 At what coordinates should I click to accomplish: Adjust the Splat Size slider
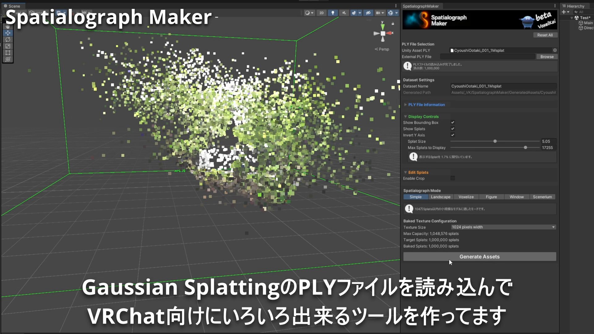[x=495, y=141]
